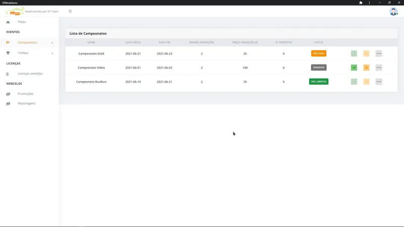Open Pistas in the sidebar
The height and width of the screenshot is (227, 404).
[22, 22]
